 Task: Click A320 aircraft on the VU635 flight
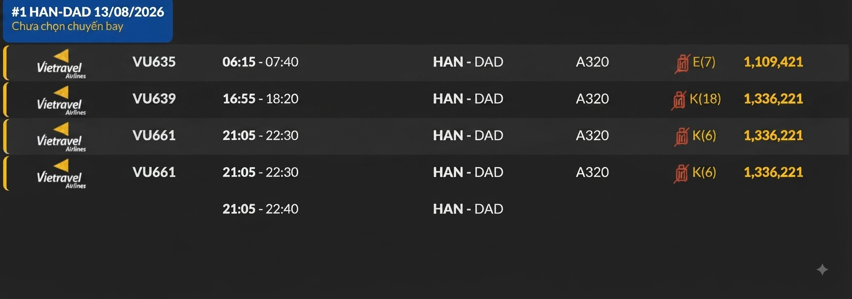592,62
